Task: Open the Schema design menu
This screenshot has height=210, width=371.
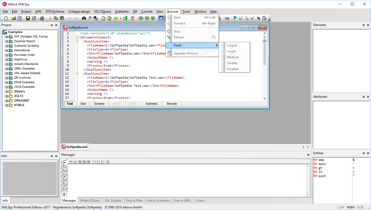Action: [79, 12]
